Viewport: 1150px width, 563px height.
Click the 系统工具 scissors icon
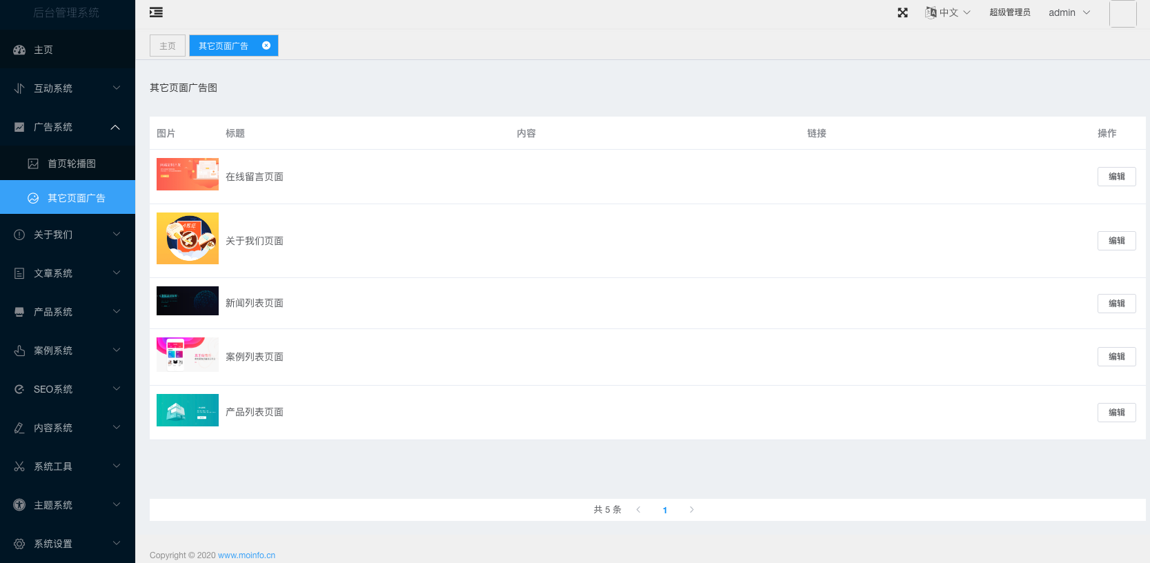19,466
